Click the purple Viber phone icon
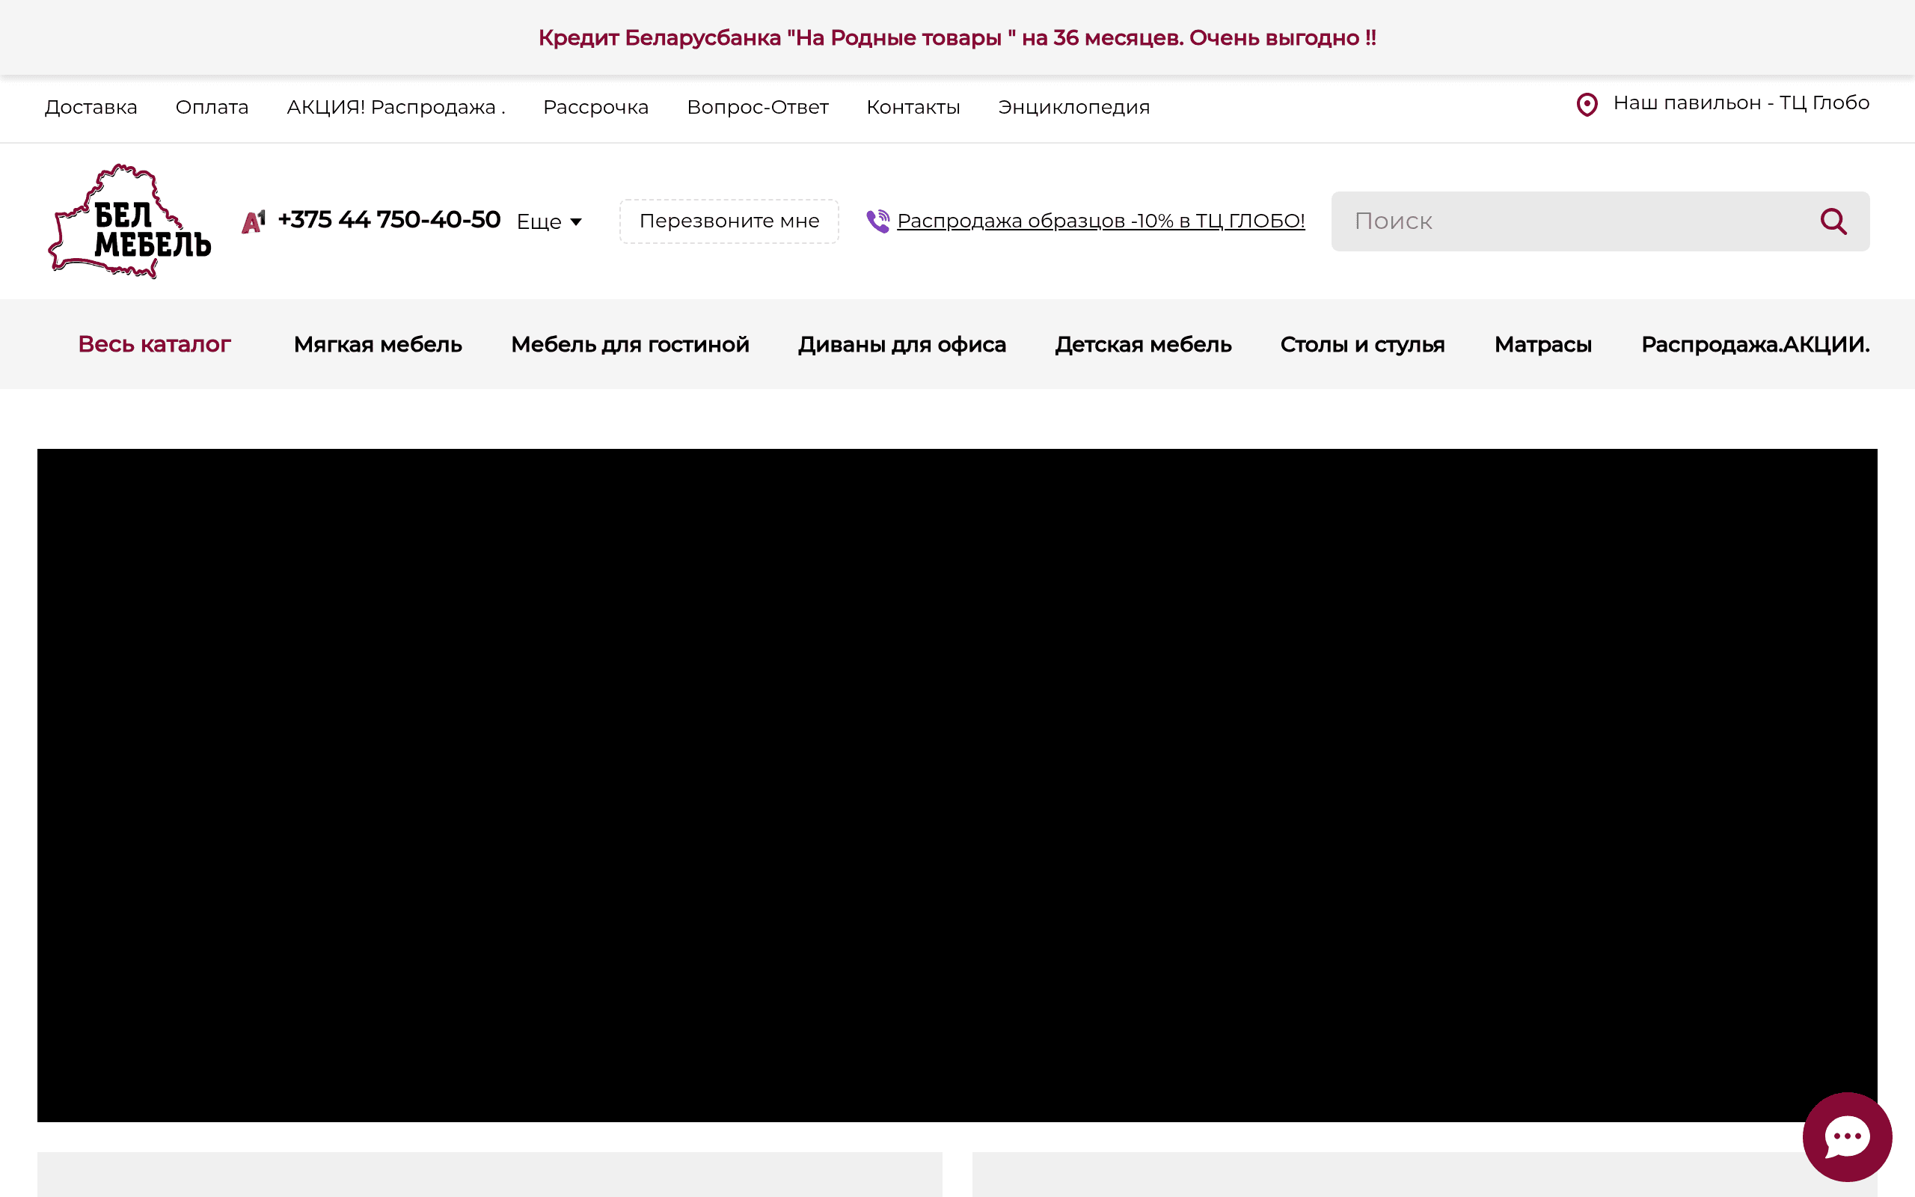Image resolution: width=1915 pixels, height=1197 pixels. 877,221
